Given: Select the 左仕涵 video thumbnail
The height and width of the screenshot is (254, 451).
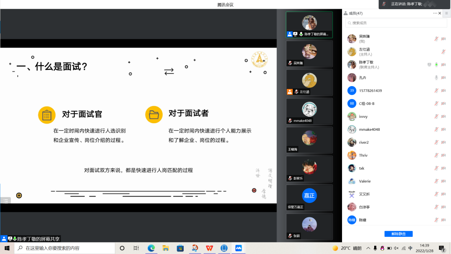Looking at the screenshot, I should pos(309,82).
